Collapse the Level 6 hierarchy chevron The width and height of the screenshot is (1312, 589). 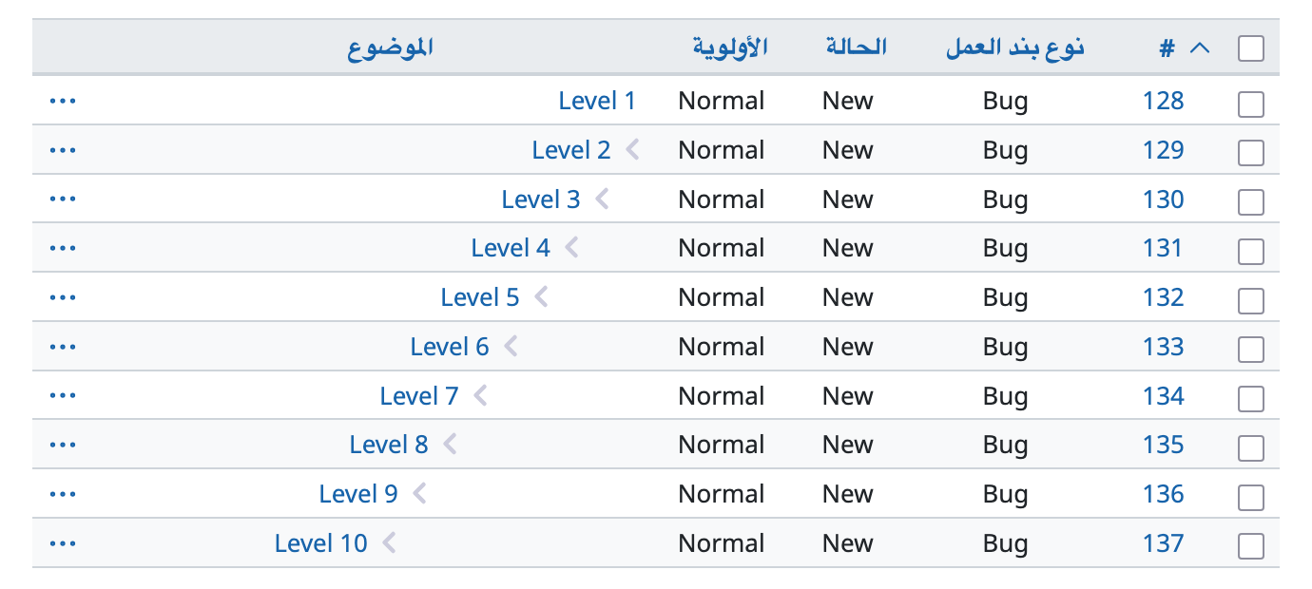(x=511, y=346)
